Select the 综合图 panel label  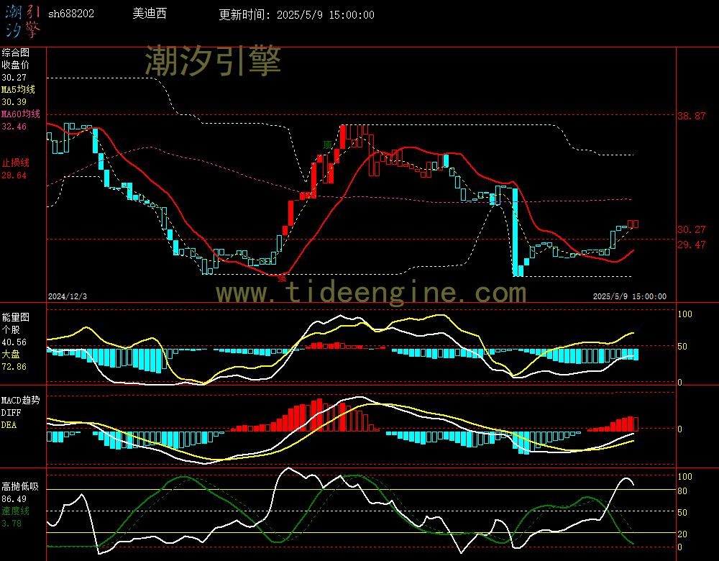tap(16, 53)
